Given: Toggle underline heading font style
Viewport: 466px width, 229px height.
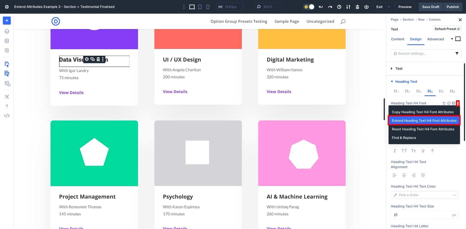Looking at the screenshot, I should (x=423, y=151).
